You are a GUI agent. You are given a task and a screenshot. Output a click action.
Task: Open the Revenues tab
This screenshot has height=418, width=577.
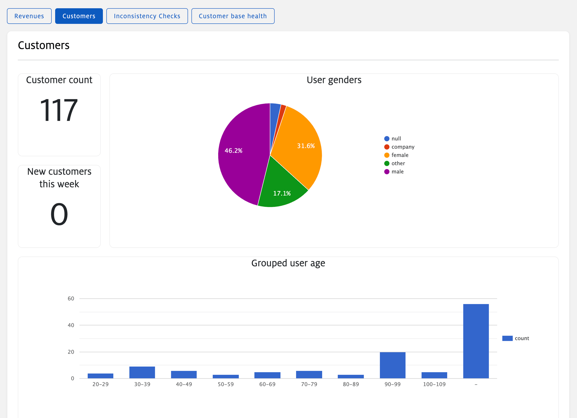[29, 16]
